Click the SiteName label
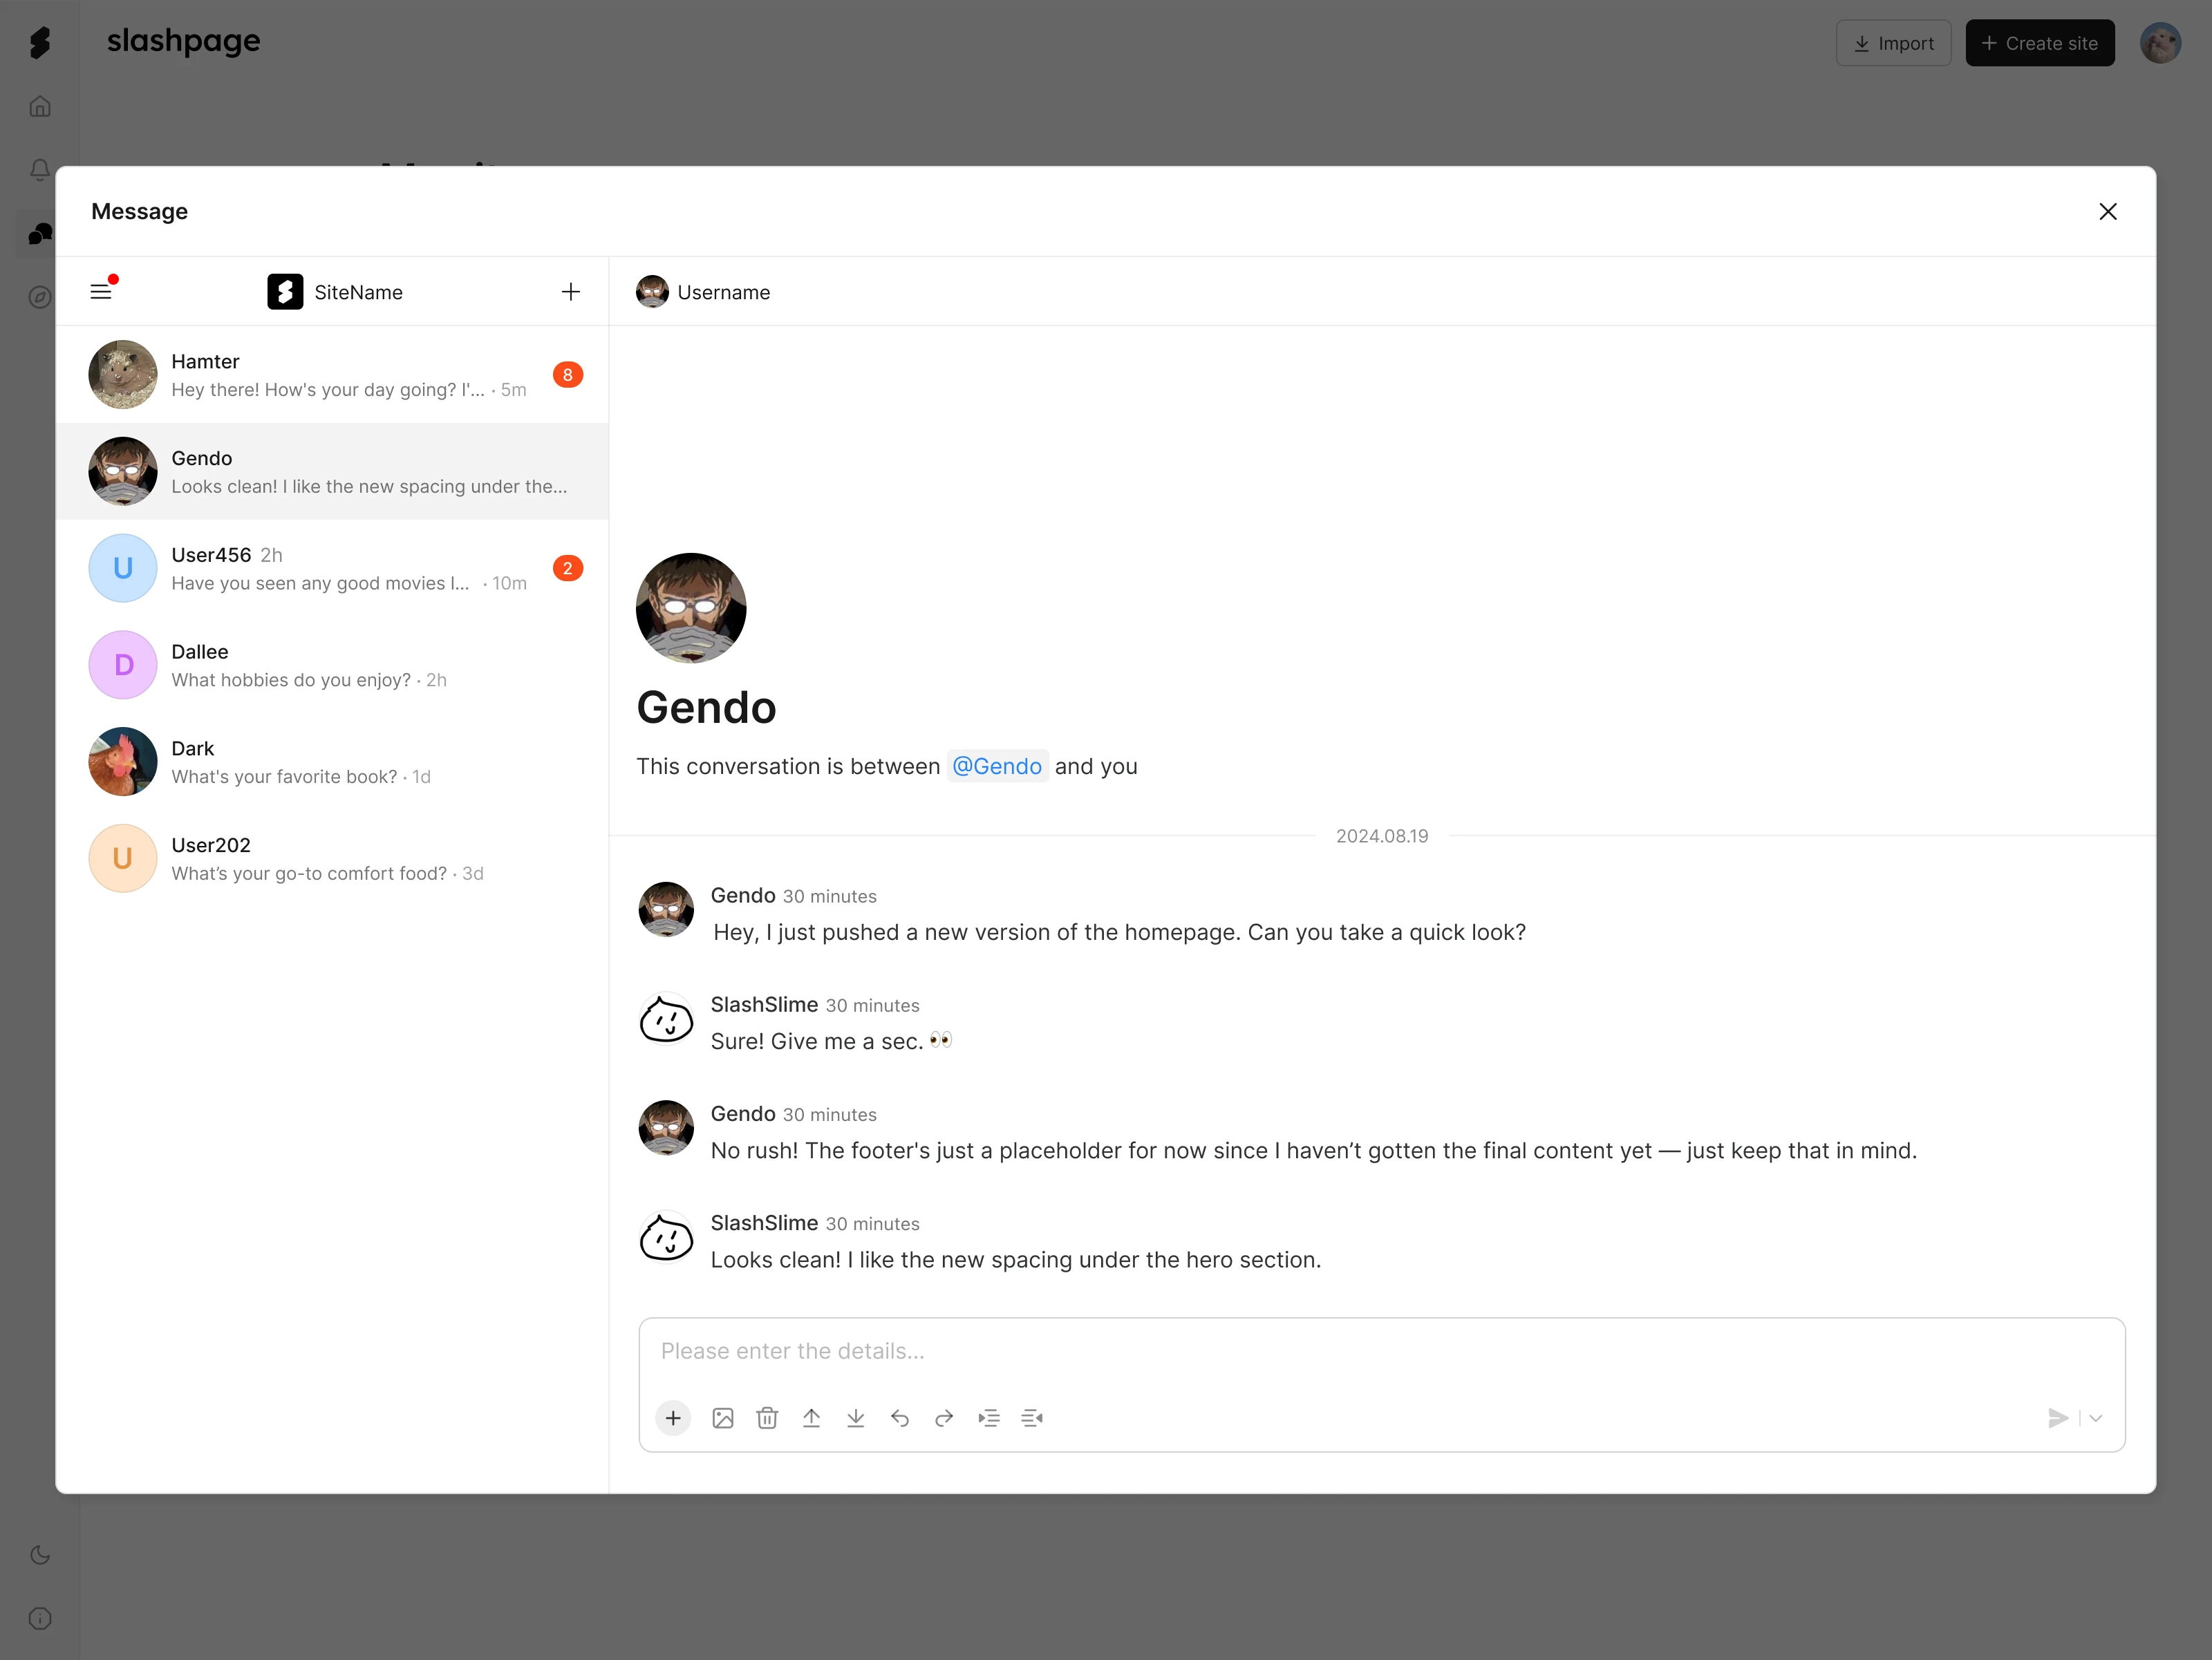Screen dimensions: 2212x1660 359,292
